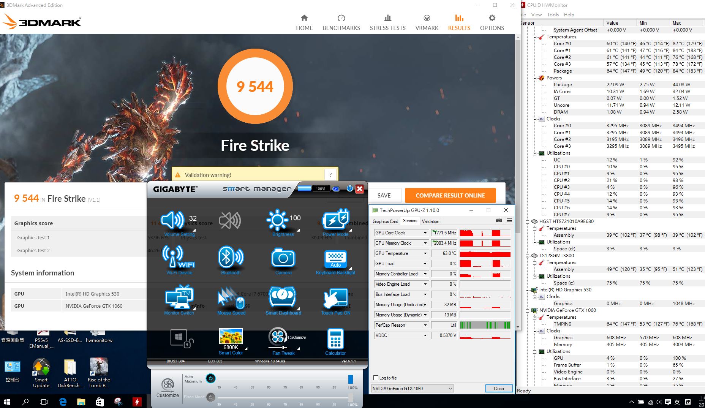This screenshot has width=705, height=408.
Task: Open 3DMark VRMARK section
Action: pyautogui.click(x=427, y=23)
